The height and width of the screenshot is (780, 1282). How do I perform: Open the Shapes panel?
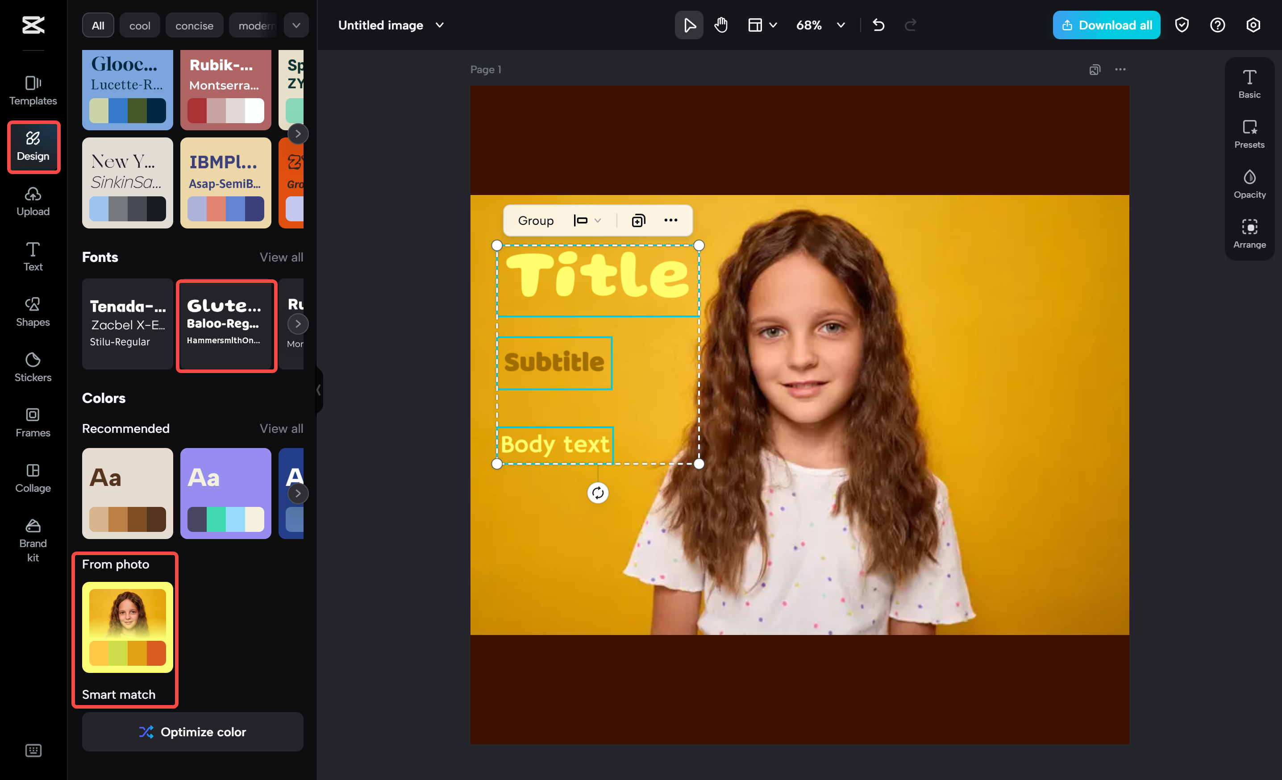[x=33, y=312]
